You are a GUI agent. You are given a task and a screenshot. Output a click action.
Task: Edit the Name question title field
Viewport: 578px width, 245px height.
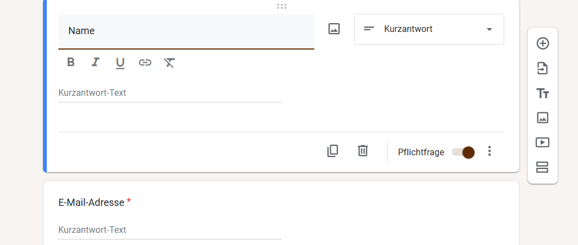(186, 31)
